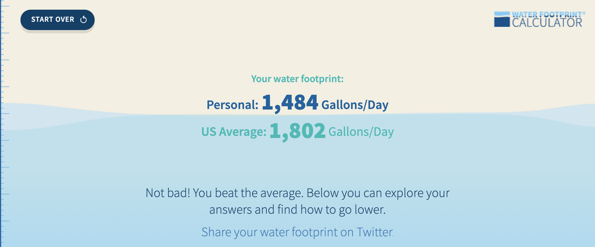Click the "answers and find how to go lower" line

pyautogui.click(x=297, y=209)
